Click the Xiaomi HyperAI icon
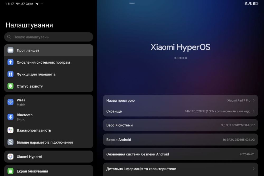The width and height of the screenshot is (264, 176). pyautogui.click(x=11, y=157)
